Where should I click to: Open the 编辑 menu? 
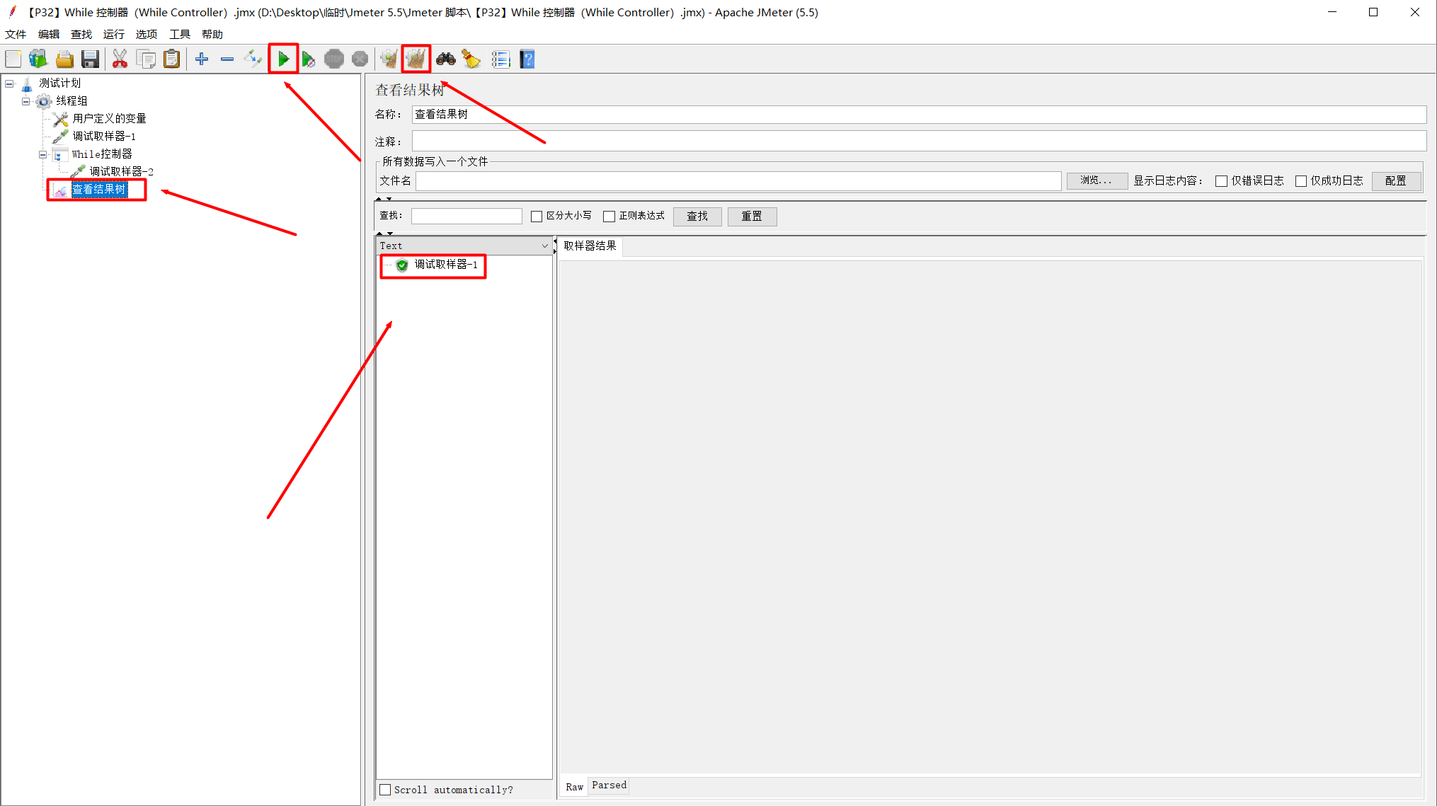[49, 34]
